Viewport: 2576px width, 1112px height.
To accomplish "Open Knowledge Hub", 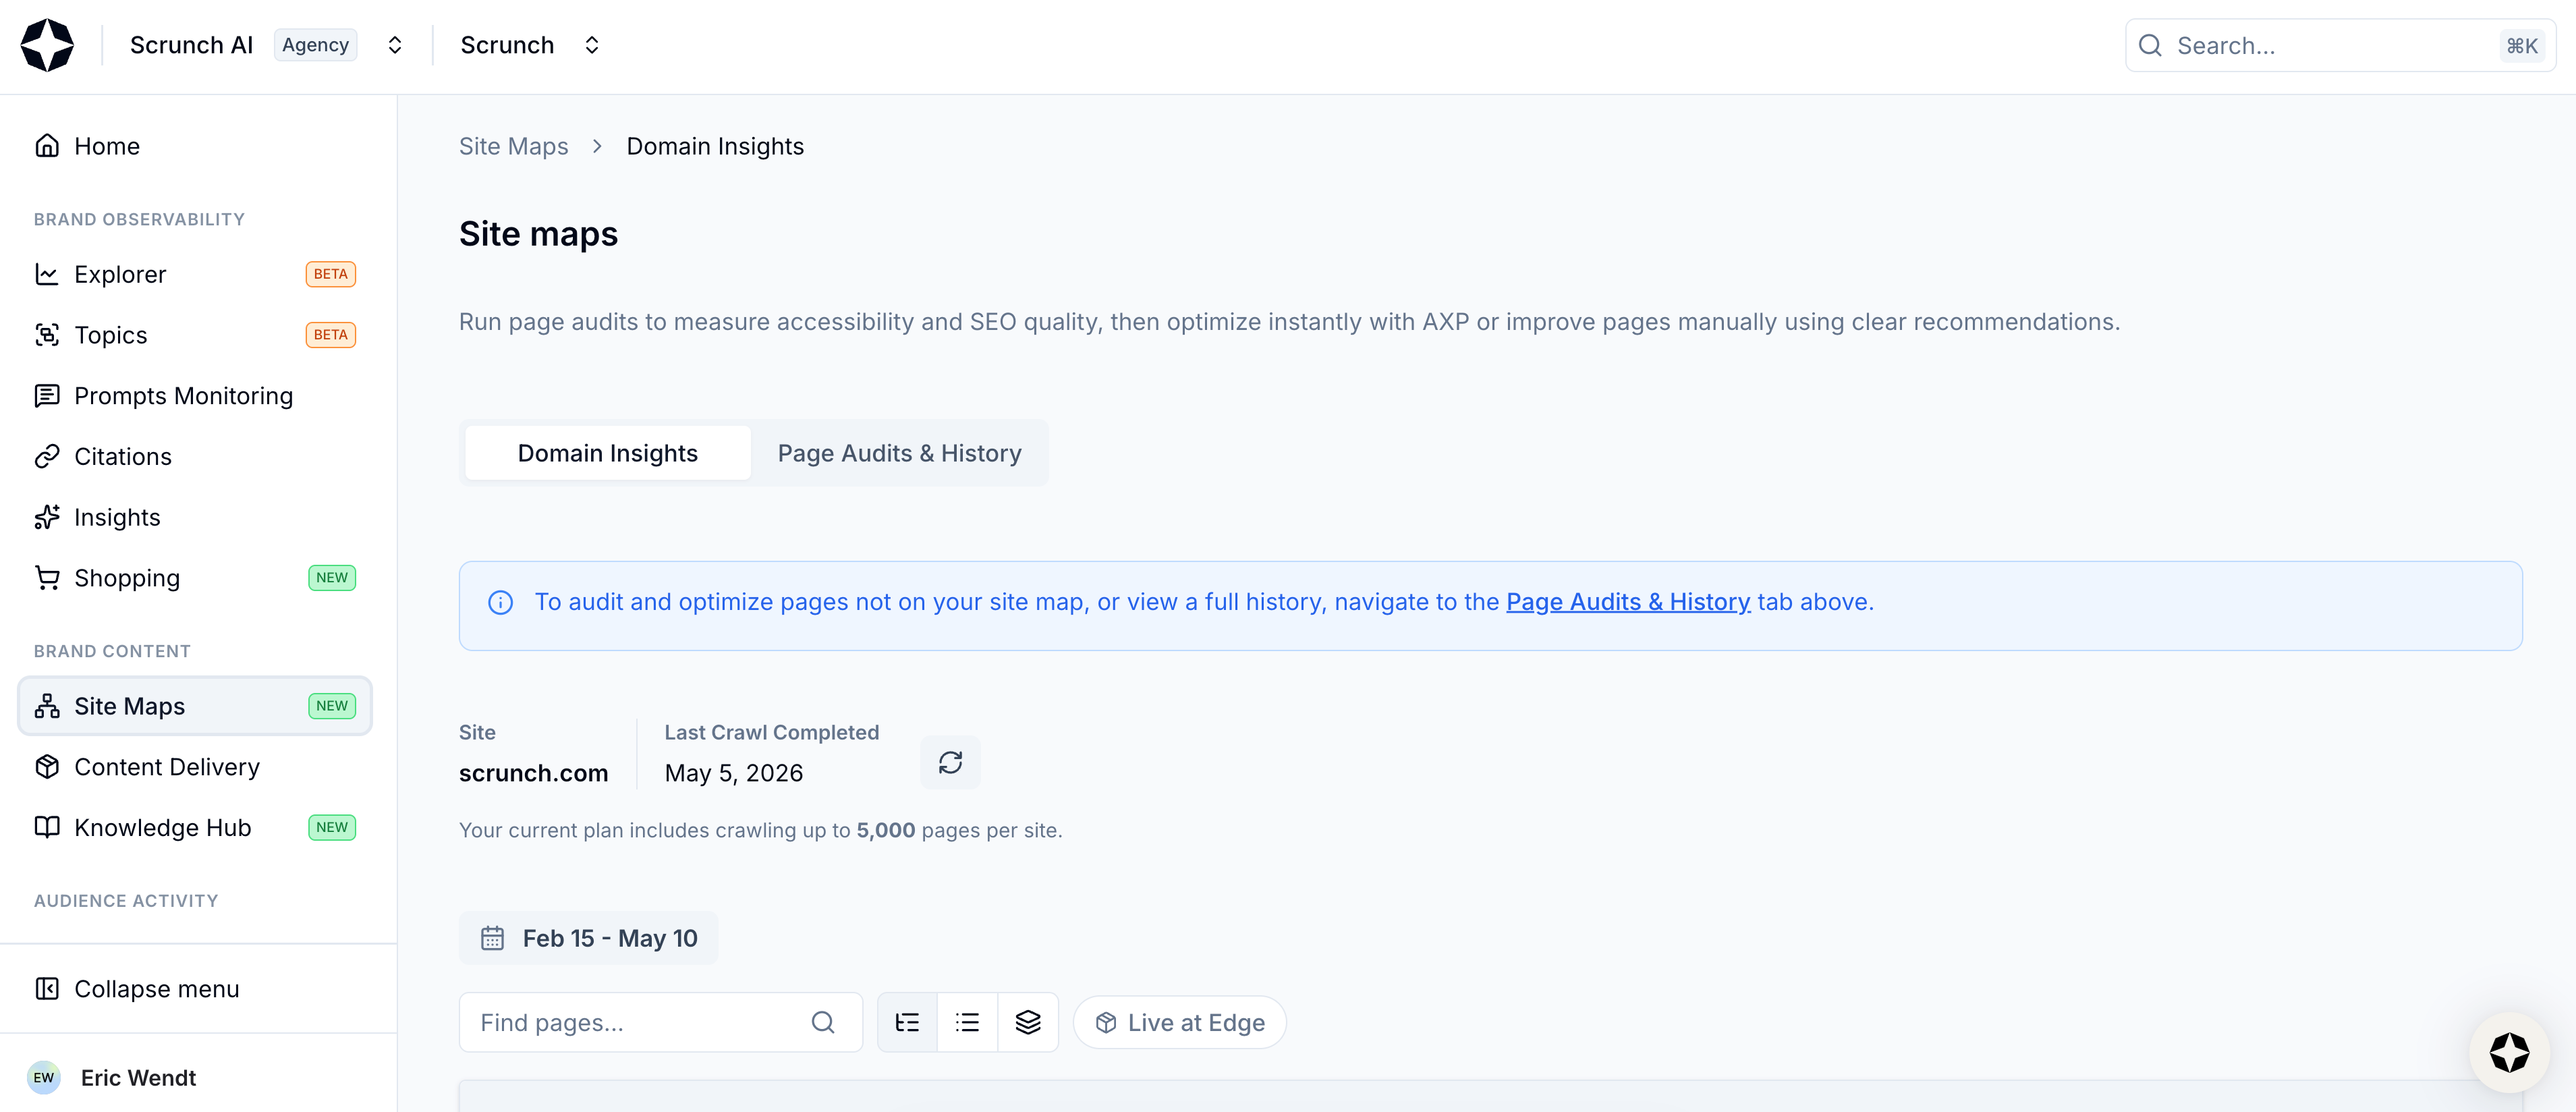I will click(195, 828).
